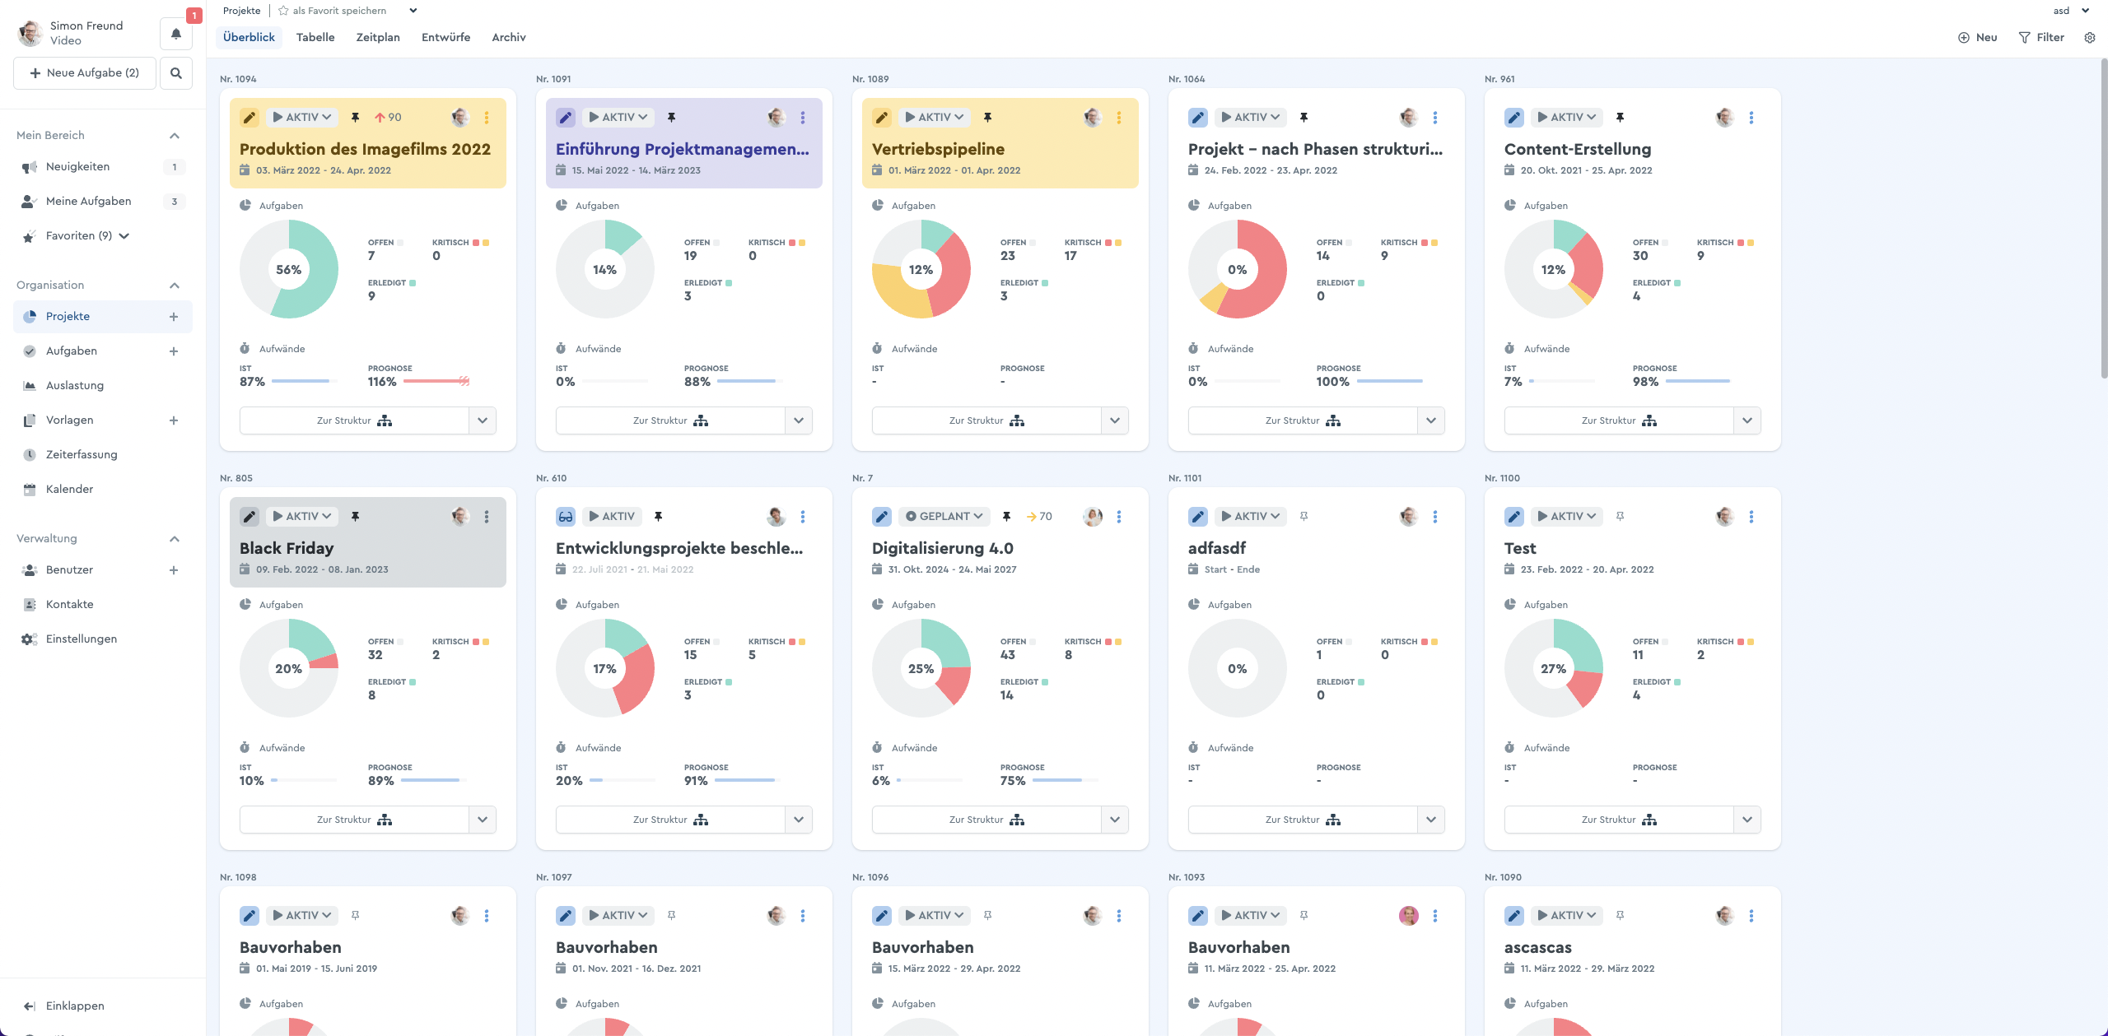Expand Favoriten (9) list
This screenshot has height=1036, width=2108.
point(124,236)
